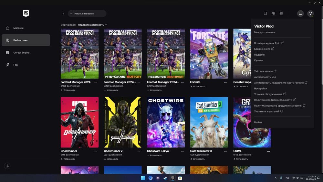Open Microsoft Store from the taskbar

coord(180,178)
